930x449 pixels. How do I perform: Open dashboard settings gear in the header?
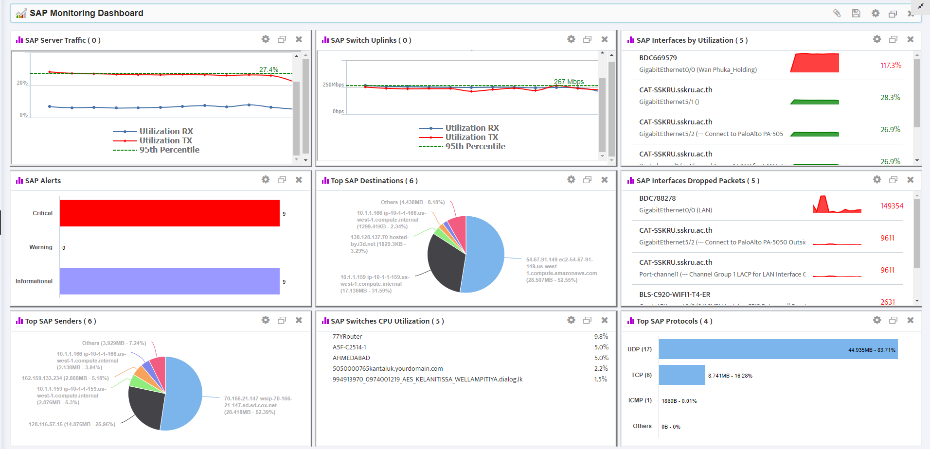[876, 13]
